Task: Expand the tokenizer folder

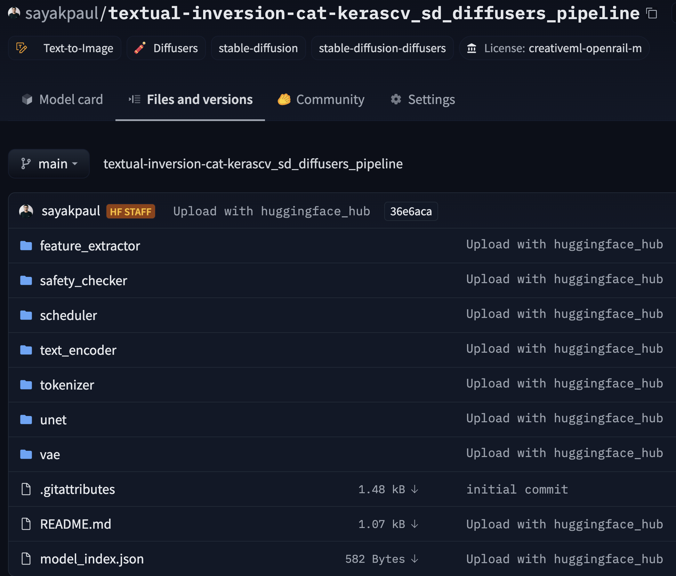Action: click(67, 385)
